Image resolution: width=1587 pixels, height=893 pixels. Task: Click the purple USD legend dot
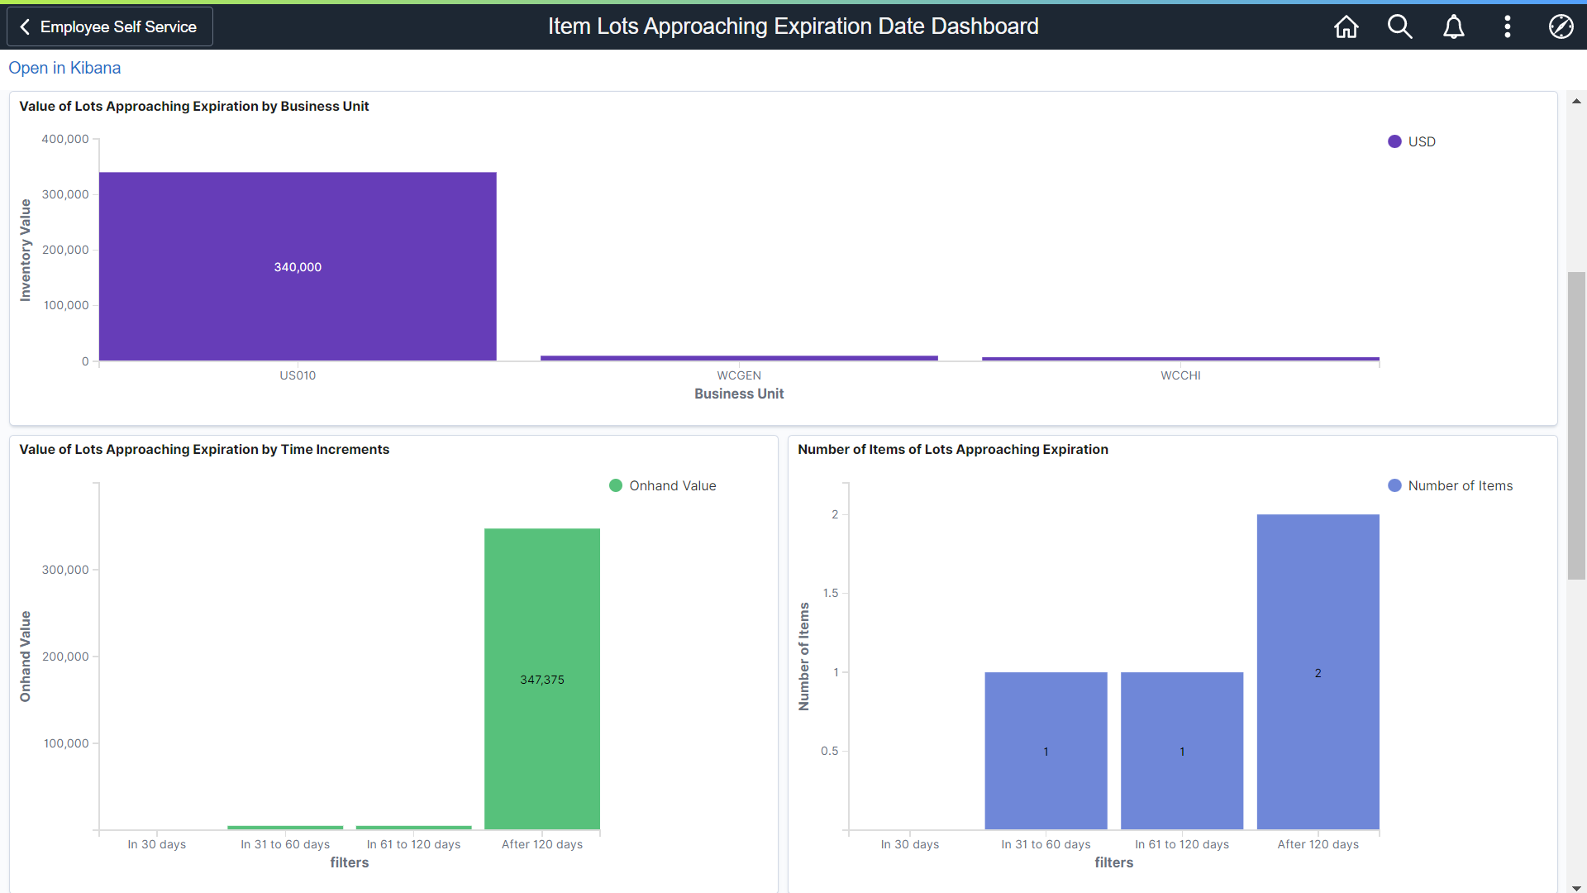[x=1394, y=141]
